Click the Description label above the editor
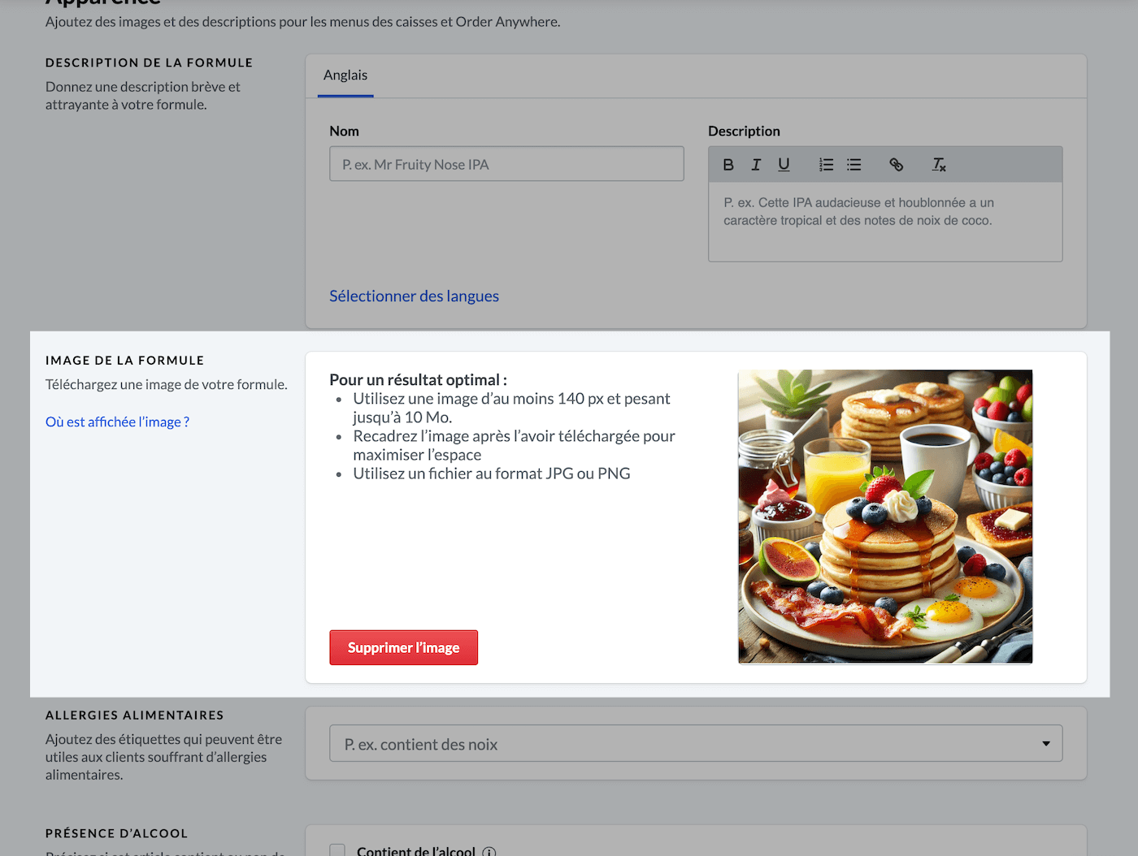1138x856 pixels. point(743,132)
